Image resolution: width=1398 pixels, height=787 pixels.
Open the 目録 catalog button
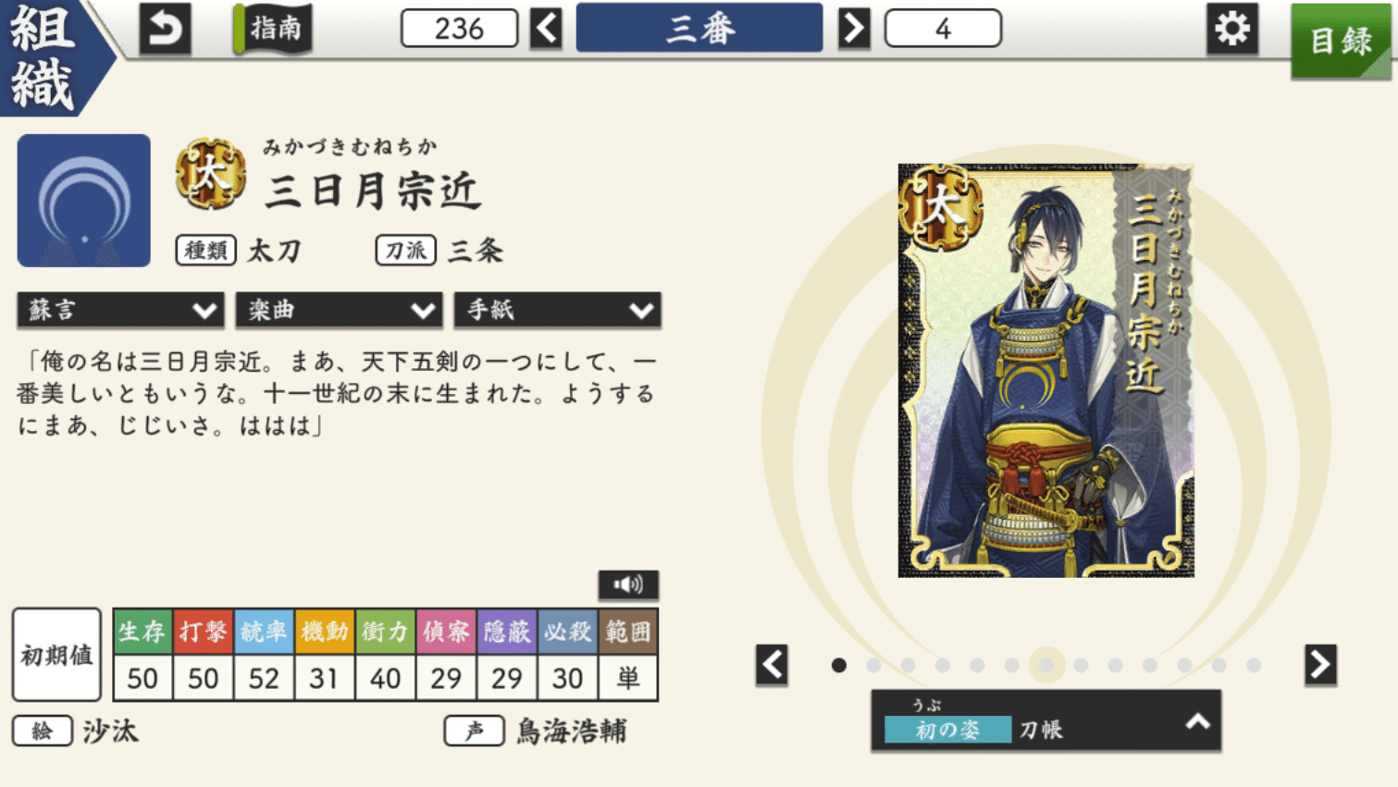(1342, 40)
